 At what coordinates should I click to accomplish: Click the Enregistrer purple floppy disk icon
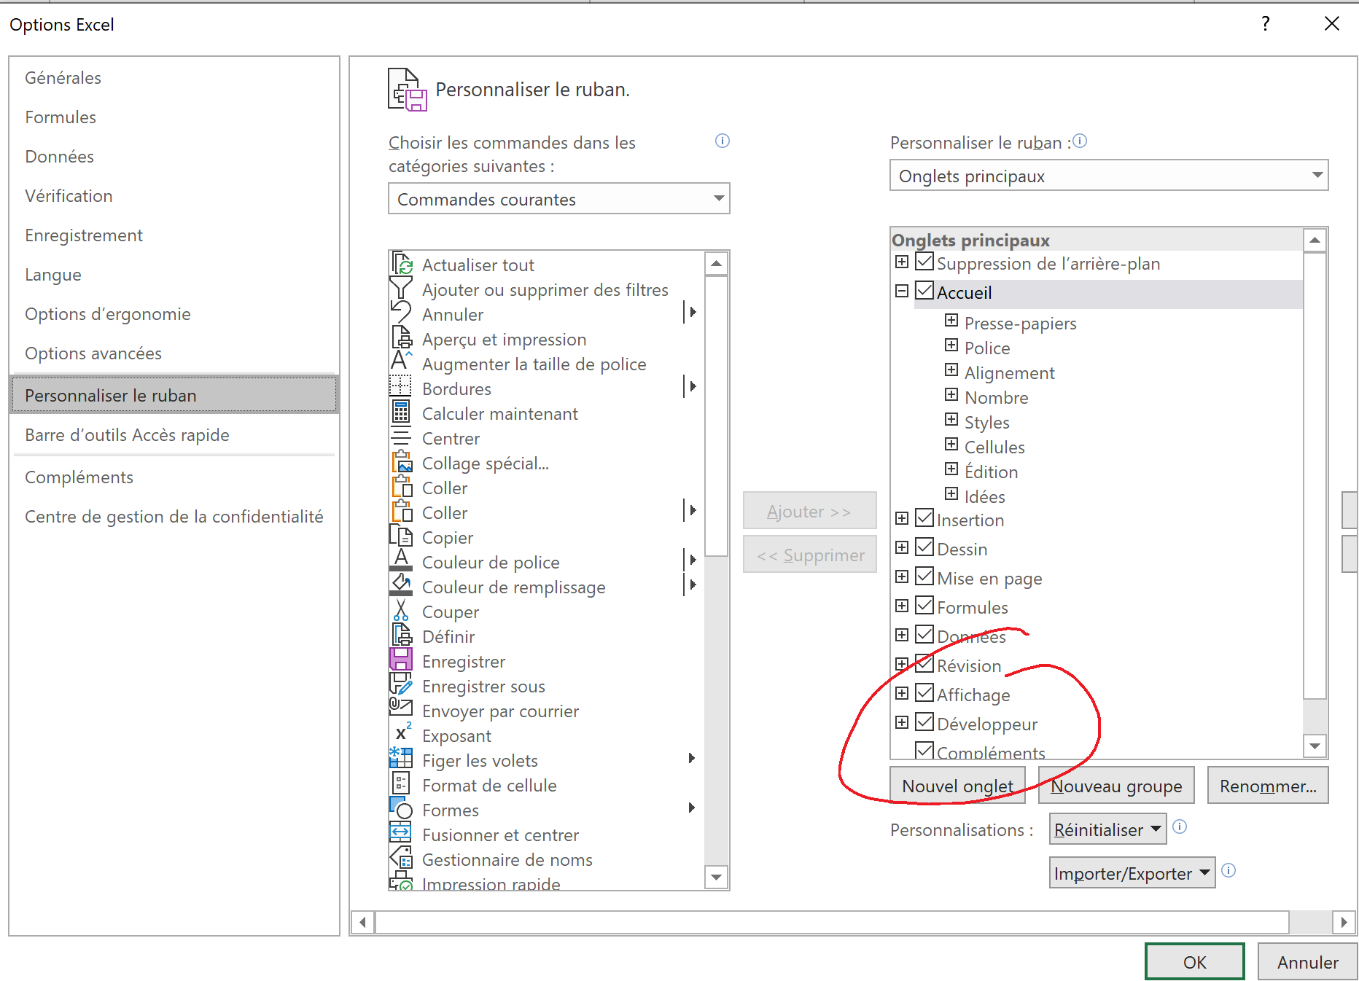click(x=401, y=660)
